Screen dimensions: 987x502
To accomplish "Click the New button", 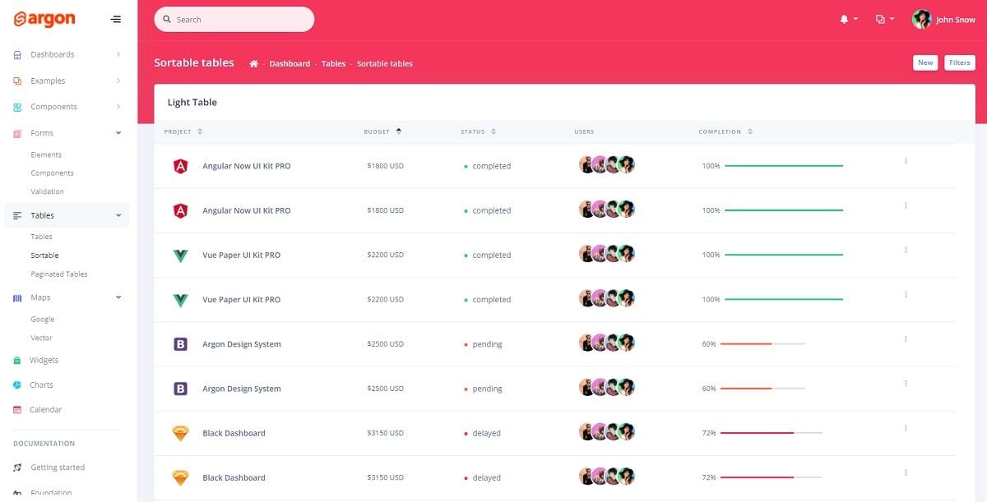I will (x=925, y=62).
